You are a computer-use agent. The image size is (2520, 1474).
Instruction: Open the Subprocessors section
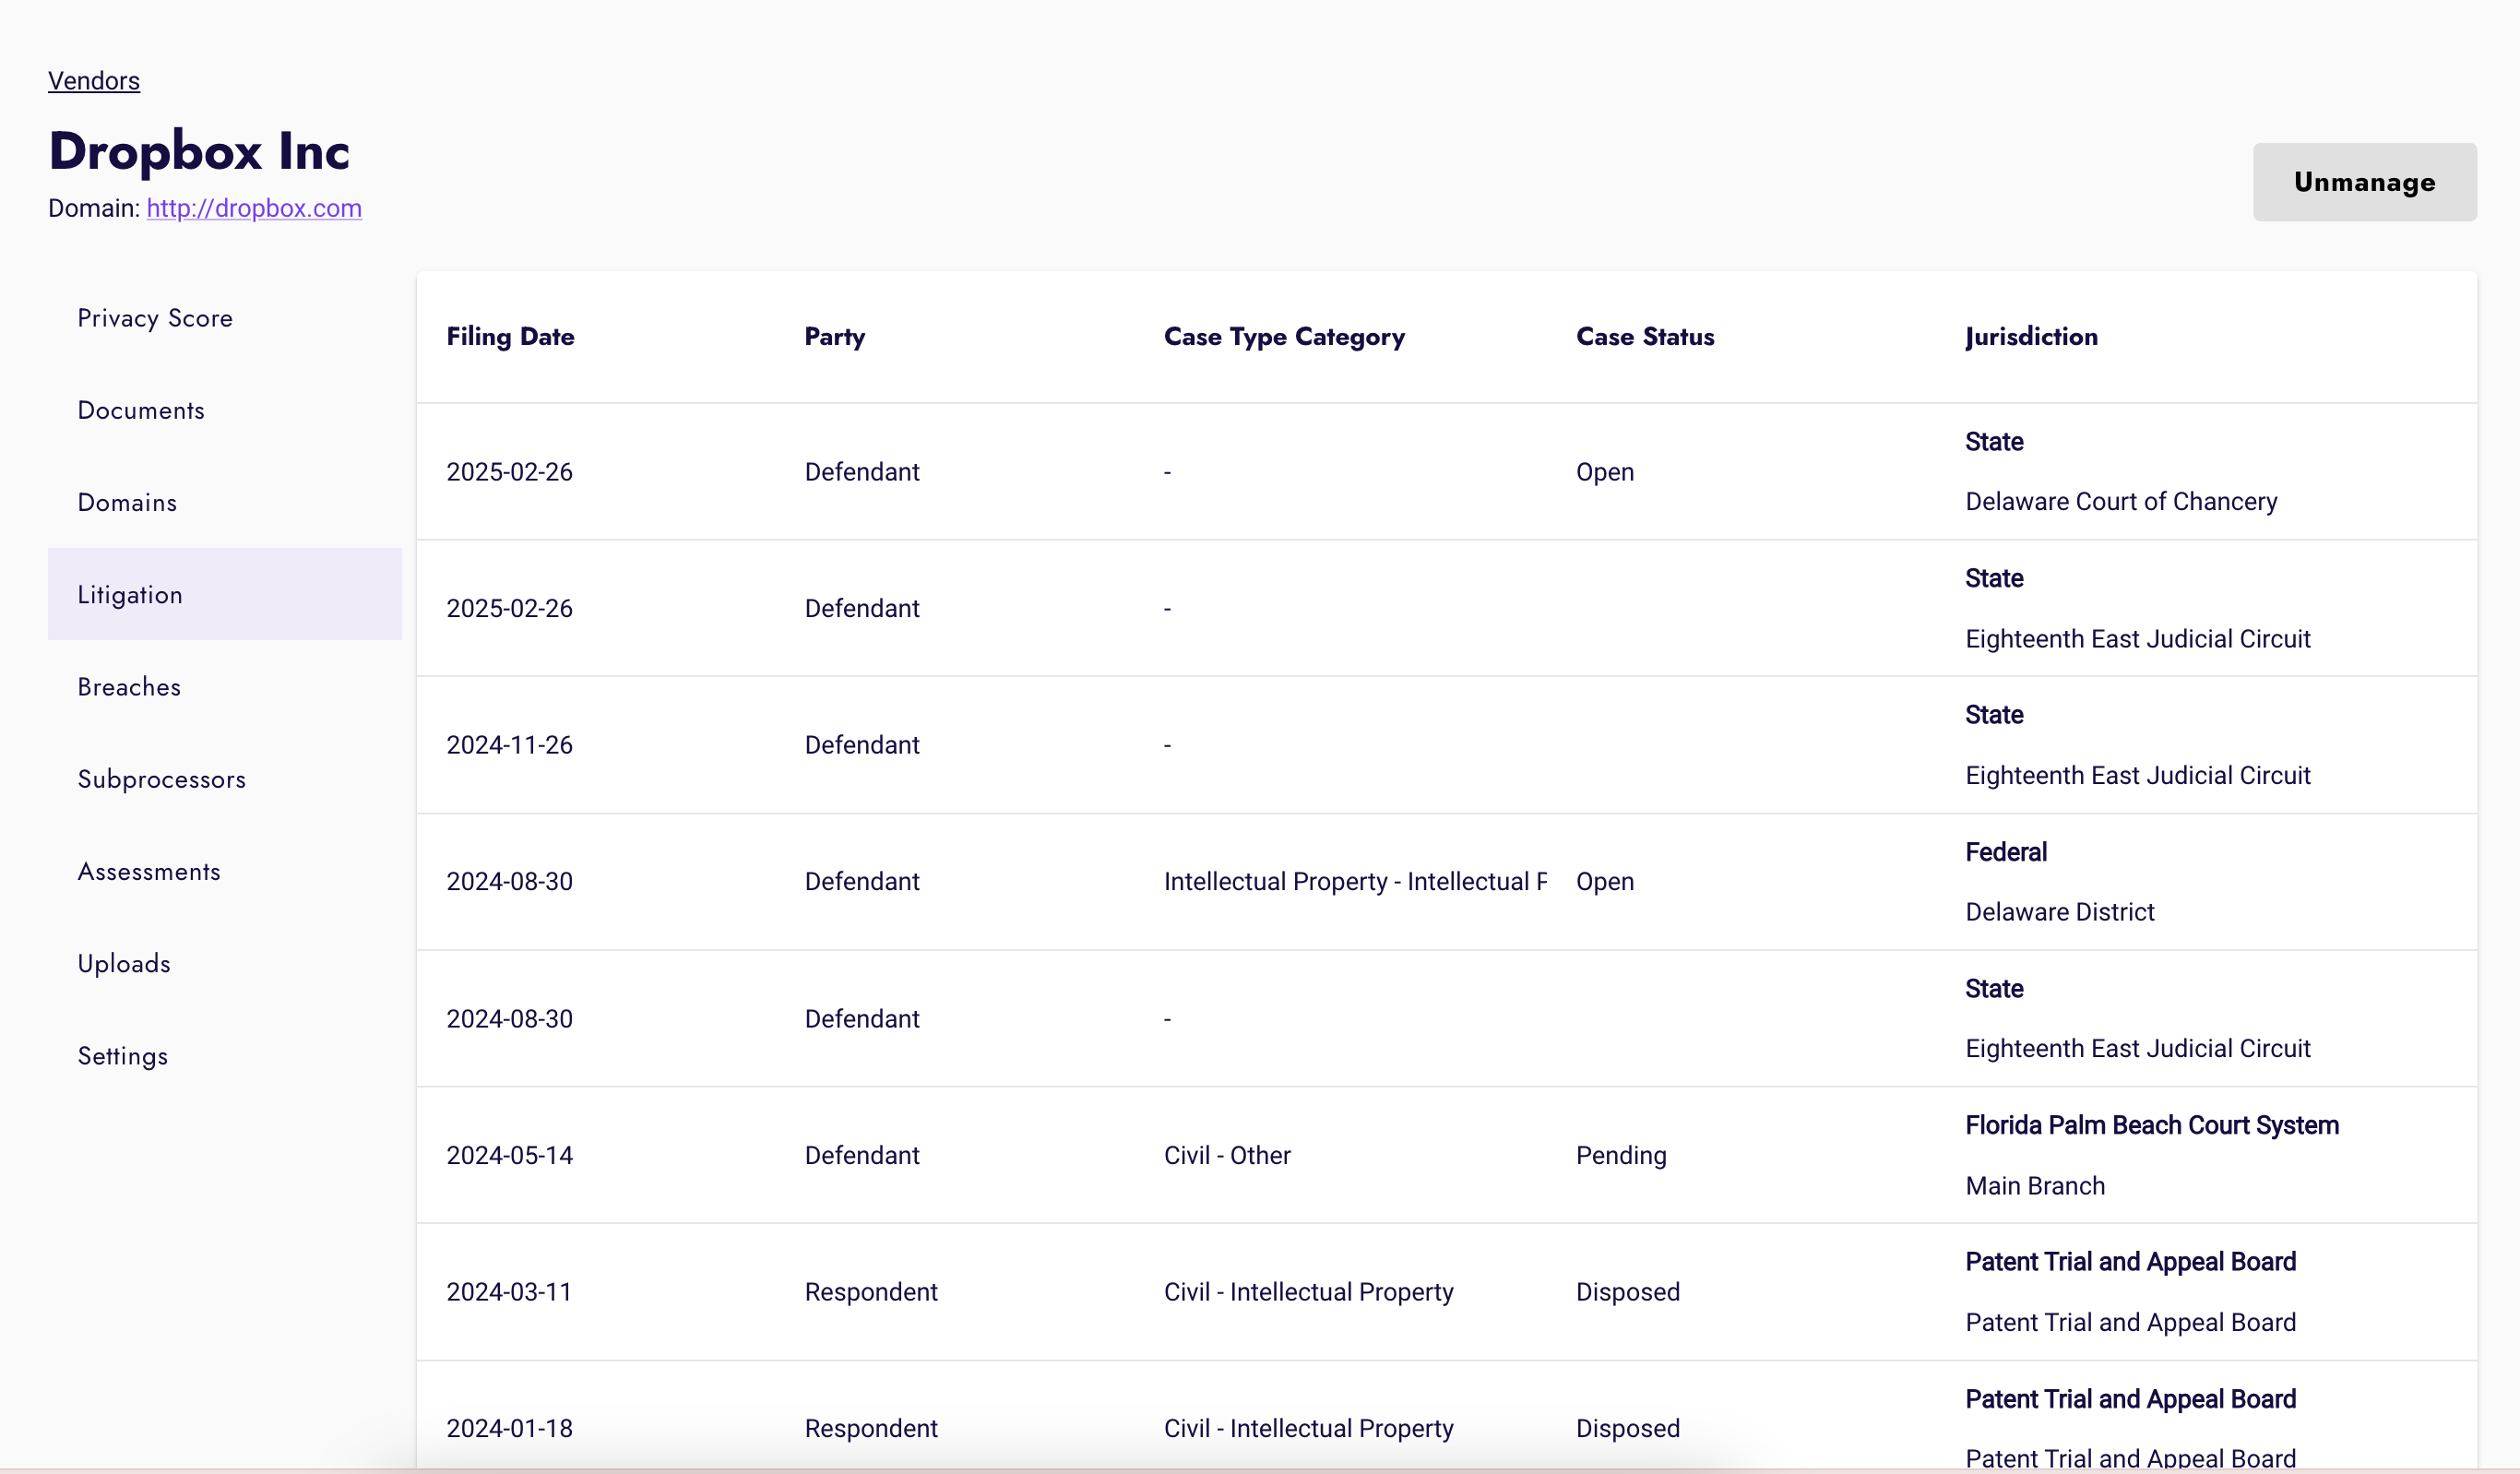(x=225, y=779)
